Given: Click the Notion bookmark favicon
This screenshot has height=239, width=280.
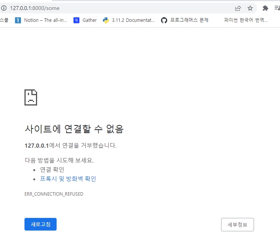Looking at the screenshot, I should [x=18, y=20].
